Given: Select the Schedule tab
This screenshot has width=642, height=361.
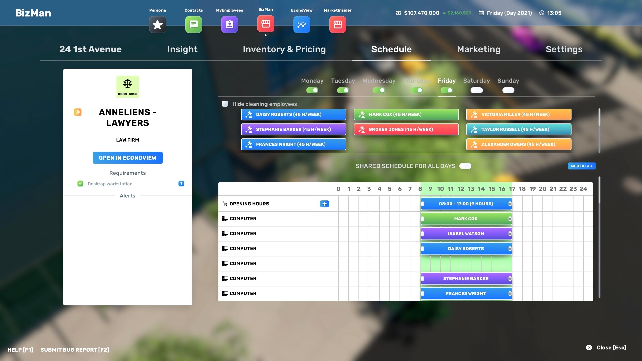Looking at the screenshot, I should click(391, 49).
